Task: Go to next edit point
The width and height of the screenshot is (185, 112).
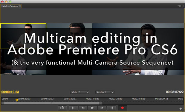Action: 111,108
